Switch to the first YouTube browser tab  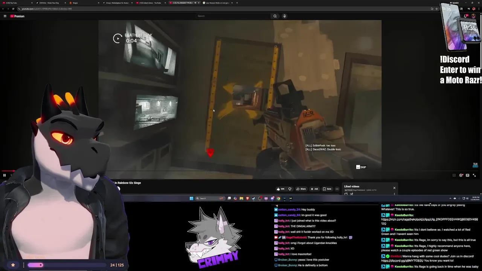coord(17,3)
